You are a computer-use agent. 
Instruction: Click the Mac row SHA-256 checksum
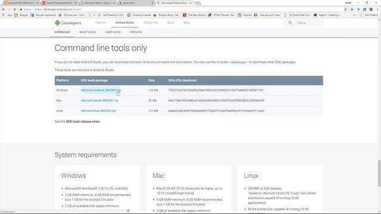(216, 100)
